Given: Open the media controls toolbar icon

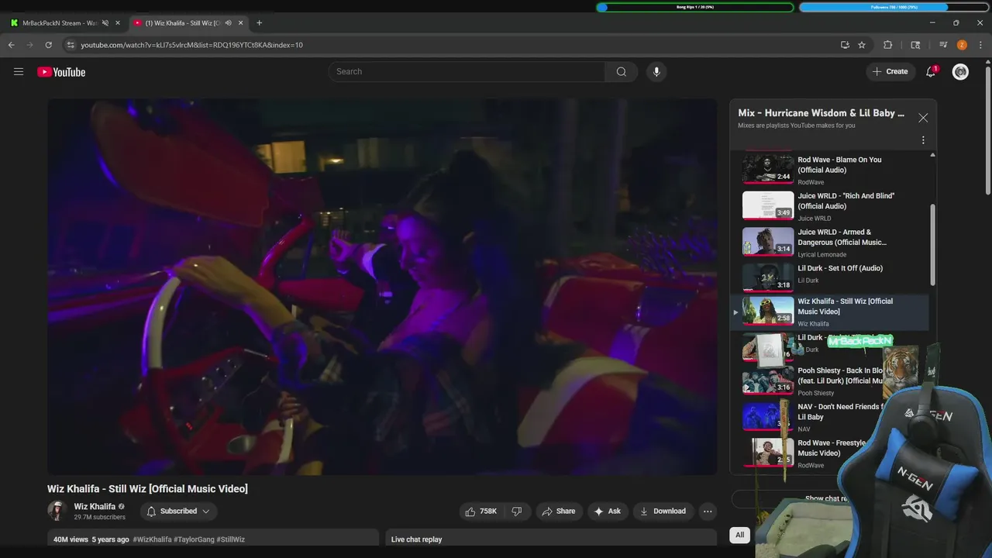Looking at the screenshot, I should (x=943, y=45).
